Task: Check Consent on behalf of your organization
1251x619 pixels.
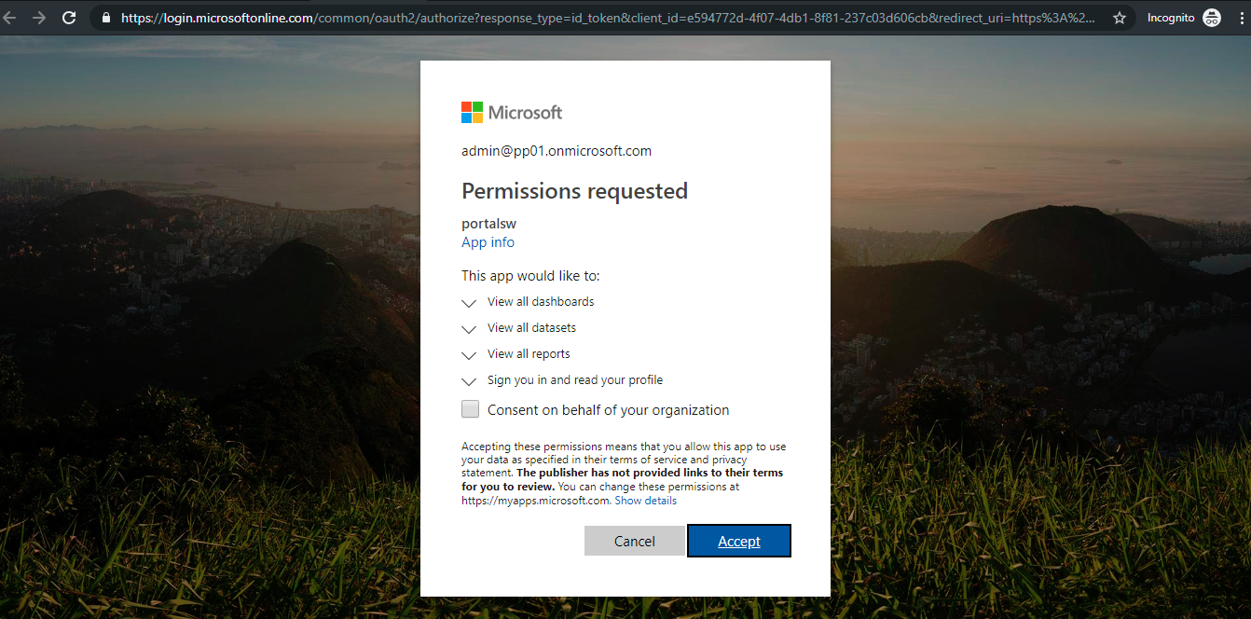Action: 471,409
